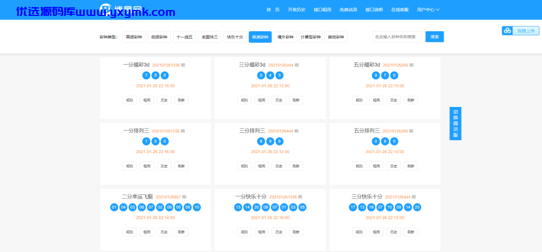The image size is (542, 252).
Task: Click 租用 on the 五分福彩3d card
Action: [376, 100]
